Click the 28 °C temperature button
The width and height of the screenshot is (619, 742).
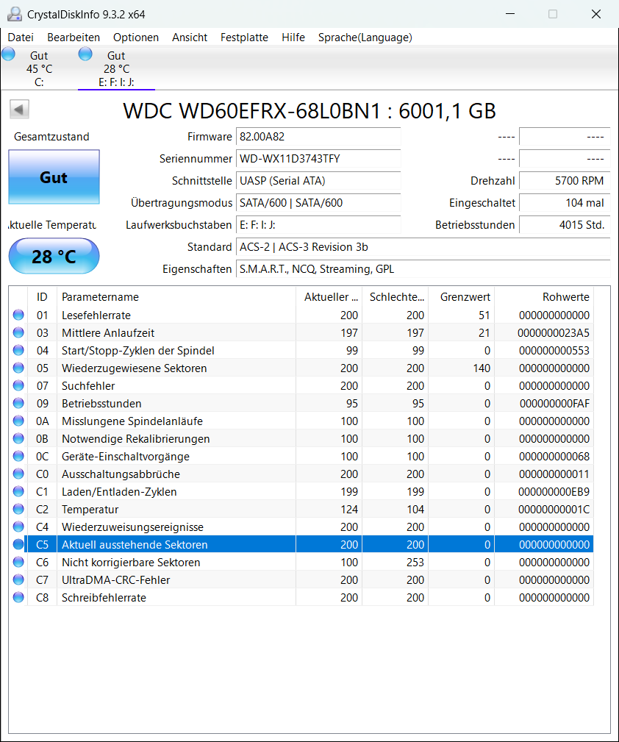pyautogui.click(x=54, y=256)
